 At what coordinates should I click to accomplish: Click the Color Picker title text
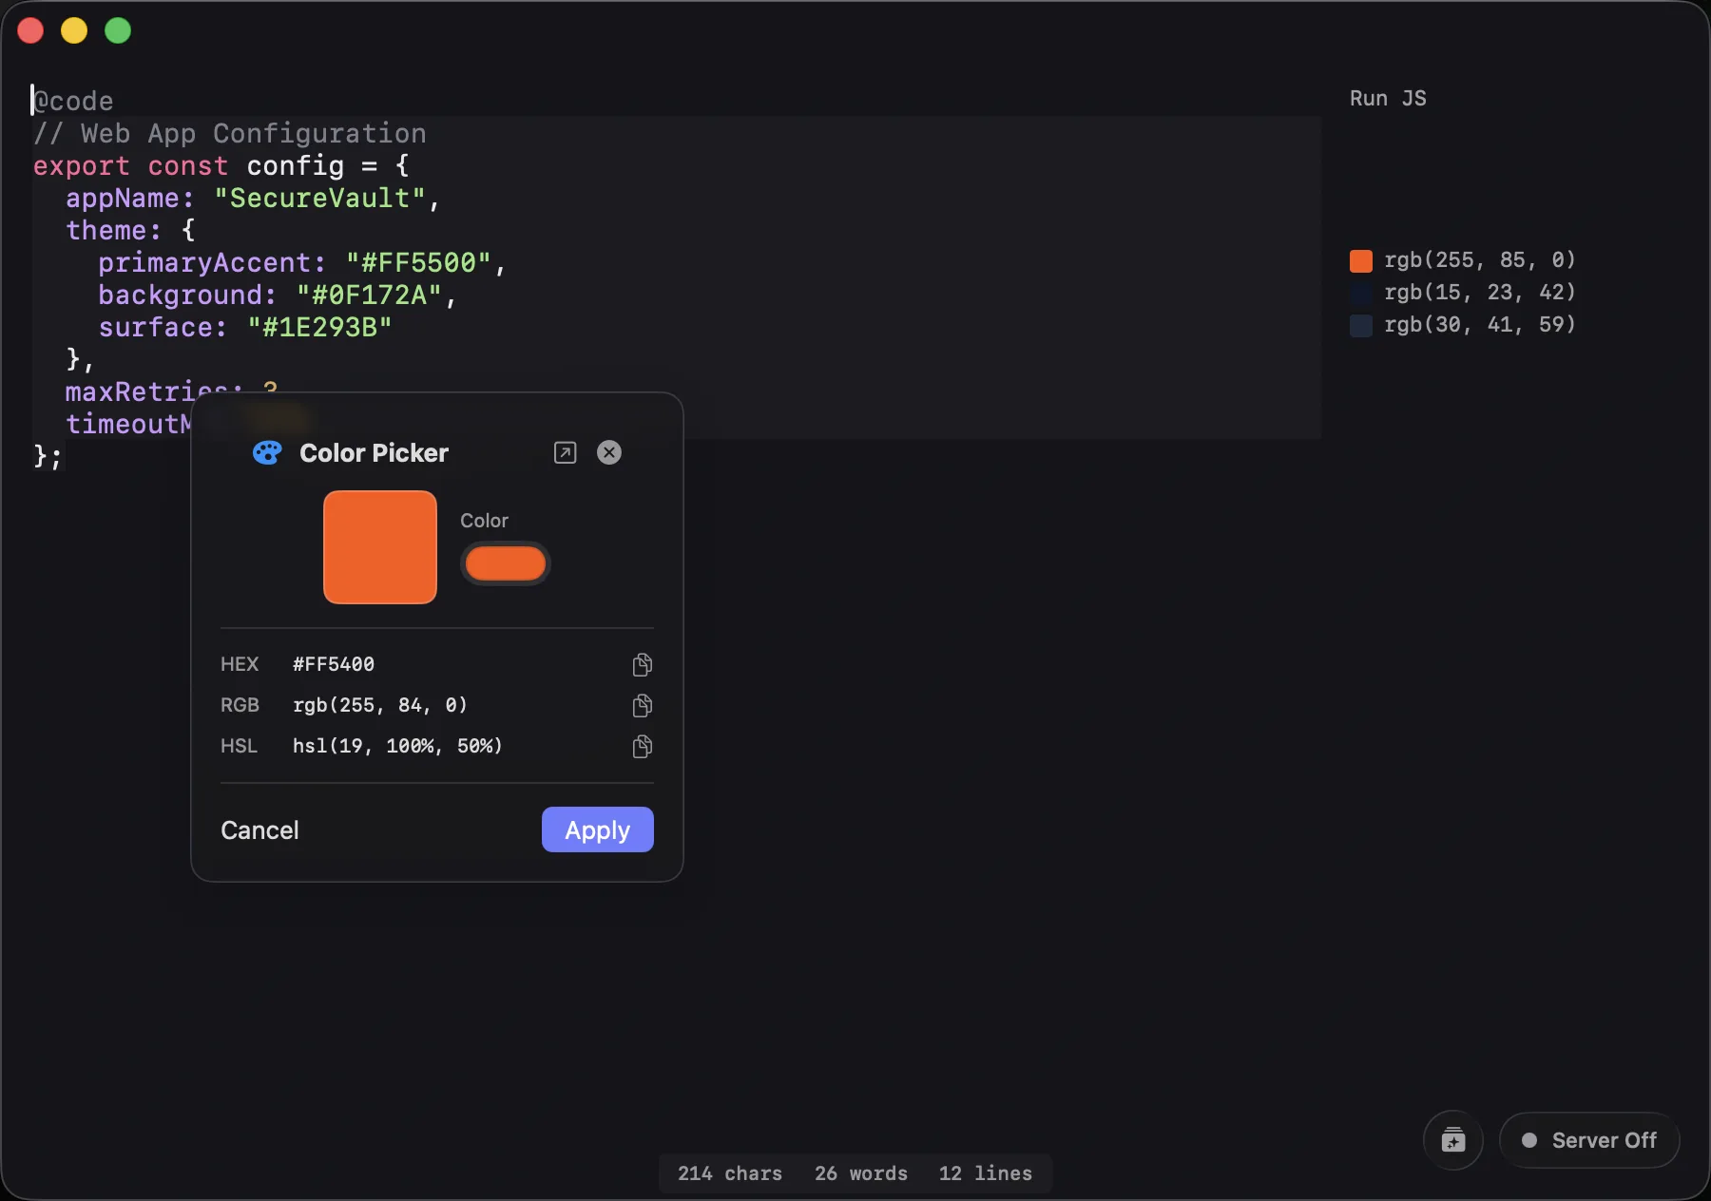374,453
